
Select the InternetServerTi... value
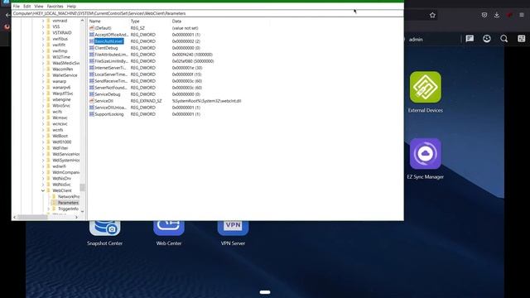pyautogui.click(x=110, y=68)
